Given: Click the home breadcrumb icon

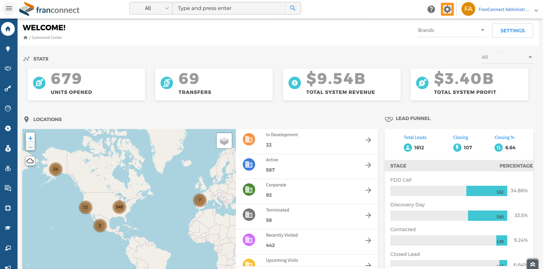Looking at the screenshot, I should [x=25, y=37].
